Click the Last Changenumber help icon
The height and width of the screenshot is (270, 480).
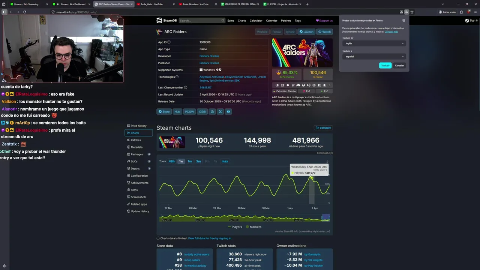186,87
